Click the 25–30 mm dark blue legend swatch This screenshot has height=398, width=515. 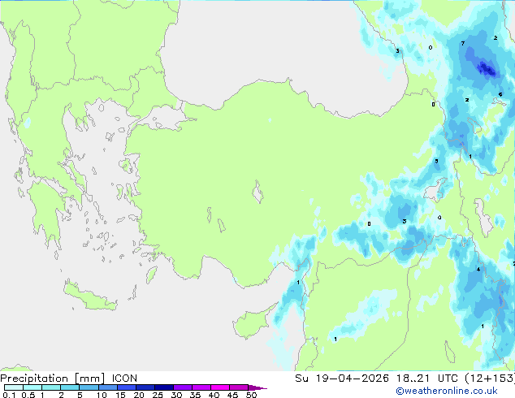coord(164,387)
